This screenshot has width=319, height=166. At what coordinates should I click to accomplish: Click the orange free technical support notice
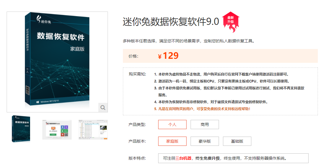(x=202, y=109)
